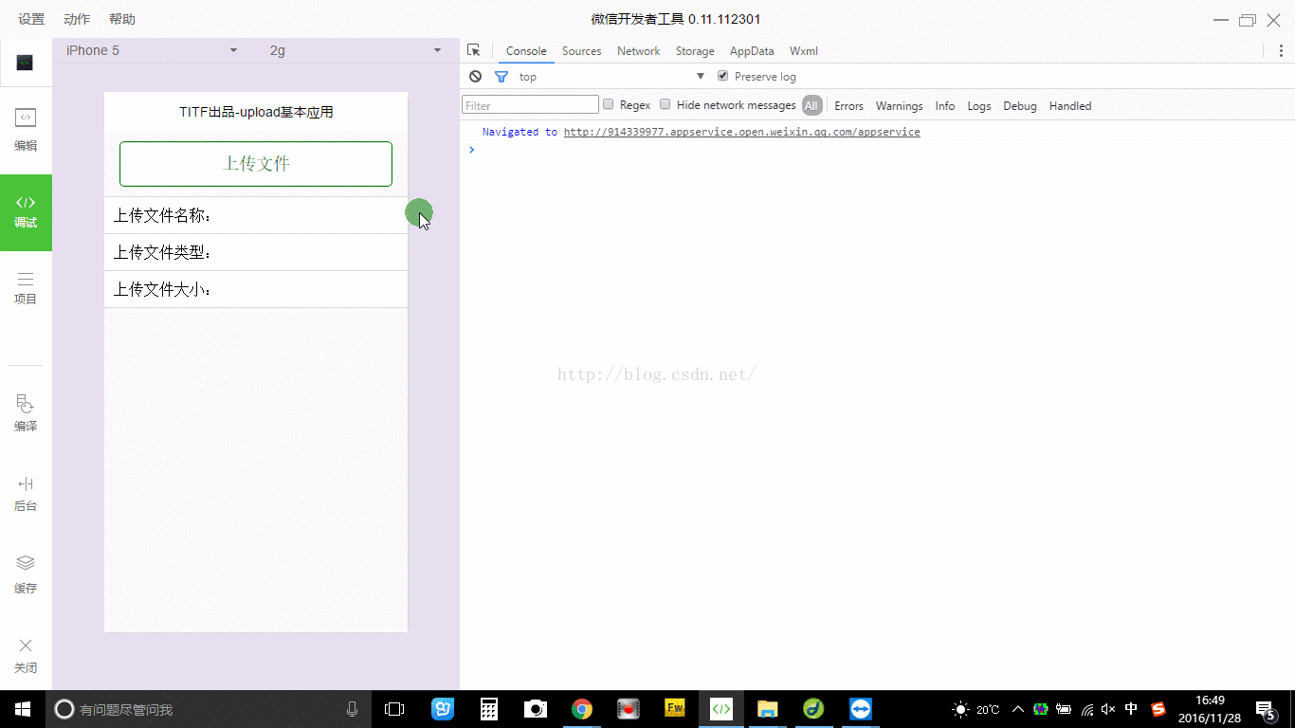The image size is (1295, 728).
Task: Click the project avatar thumbnail at sidebar top
Action: pyautogui.click(x=26, y=63)
